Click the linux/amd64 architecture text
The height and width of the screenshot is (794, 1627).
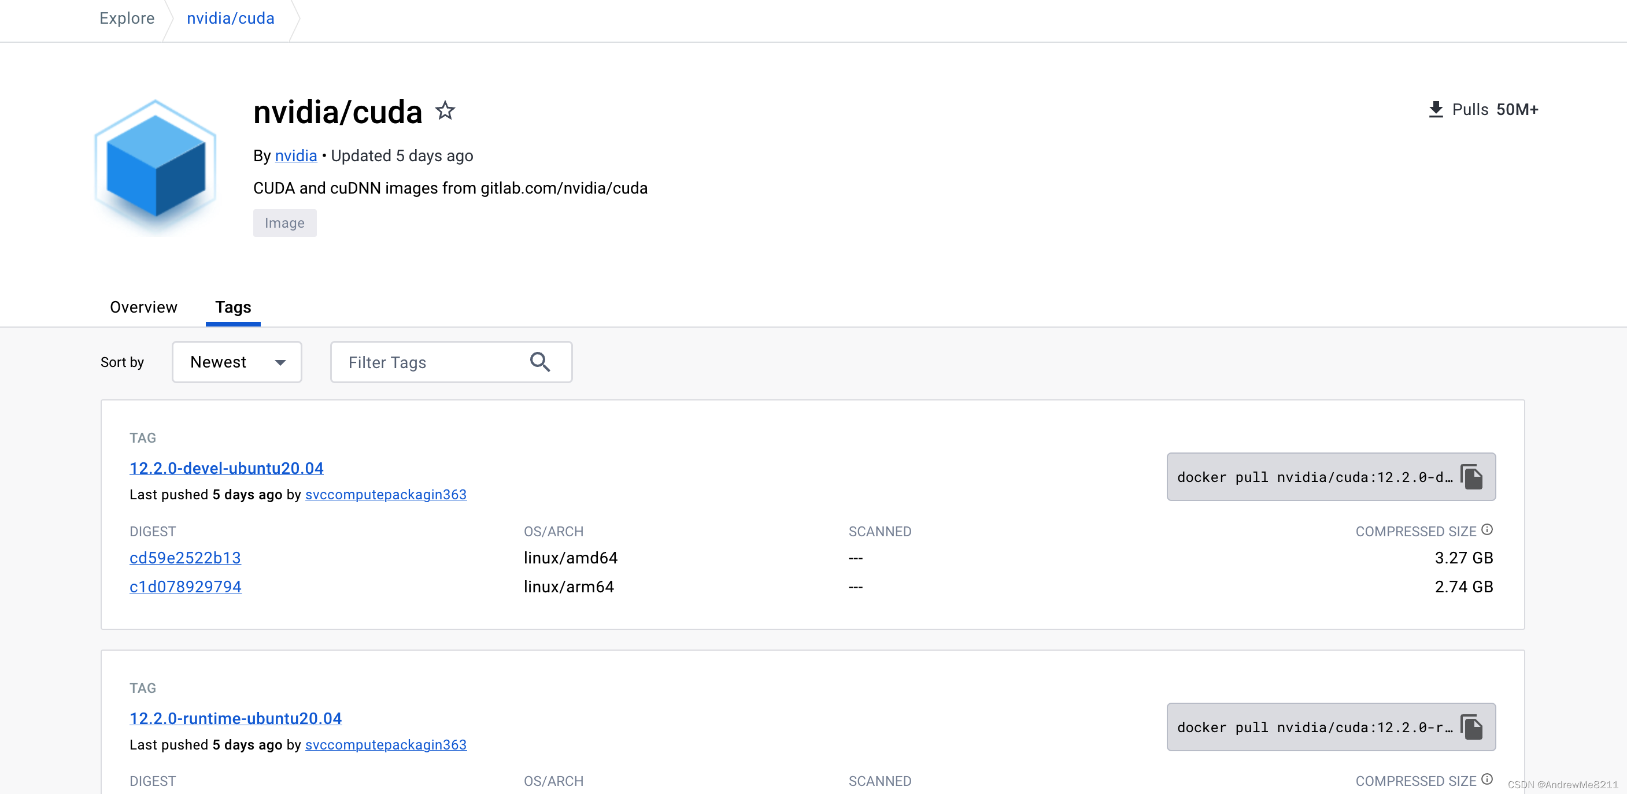570,558
